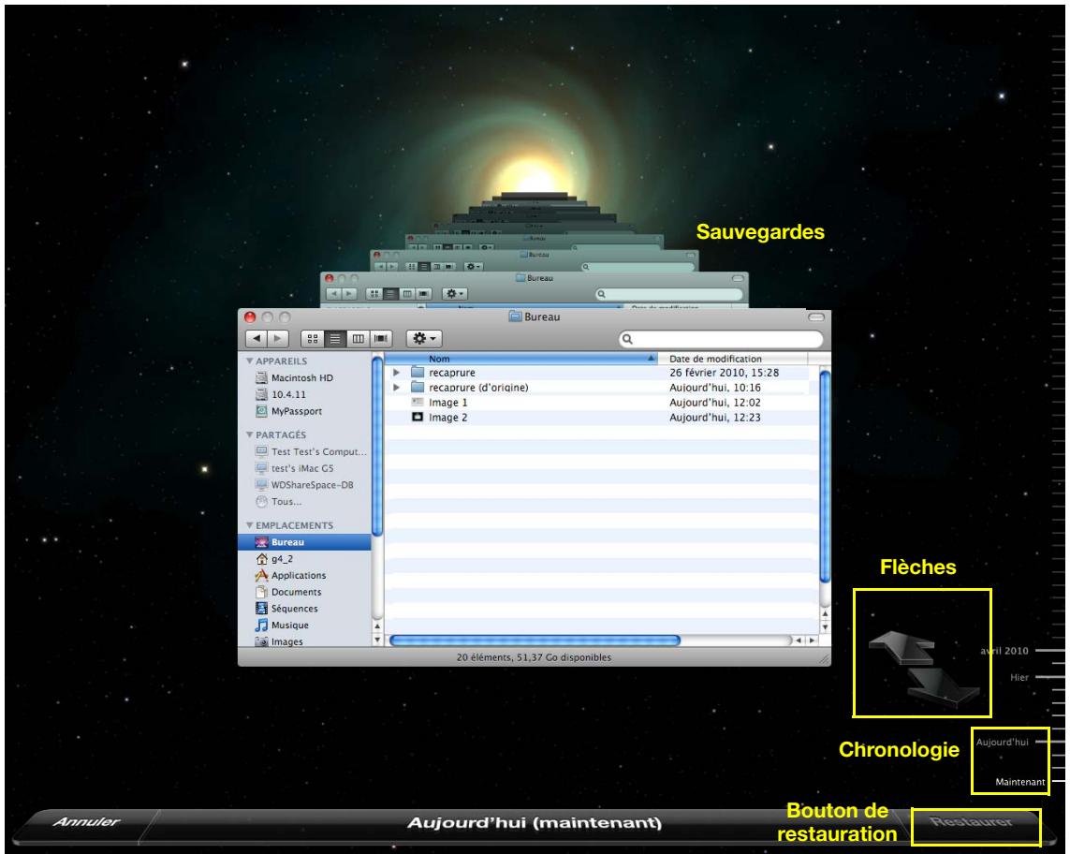The width and height of the screenshot is (1070, 854).
Task: Jump to Hier on the timeline
Action: click(1019, 678)
